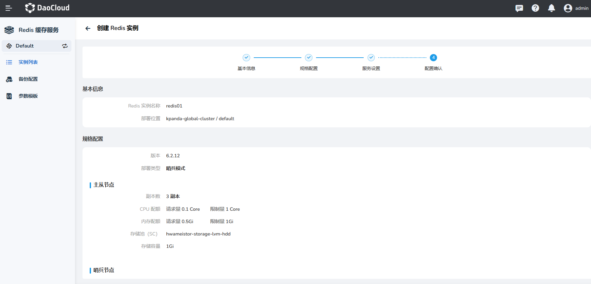Open the help question mark icon
591x284 pixels.
535,8
